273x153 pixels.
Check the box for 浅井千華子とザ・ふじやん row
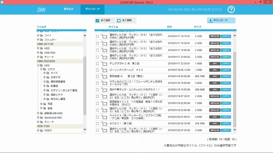click(97, 90)
